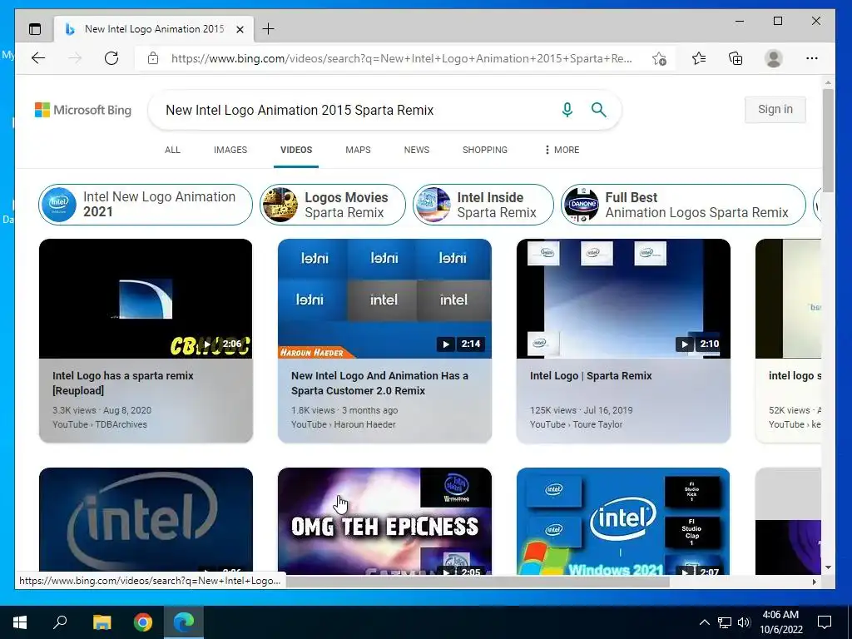Select Intel Inside Sparta Remix suggestion
This screenshot has width=852, height=639.
coord(483,205)
